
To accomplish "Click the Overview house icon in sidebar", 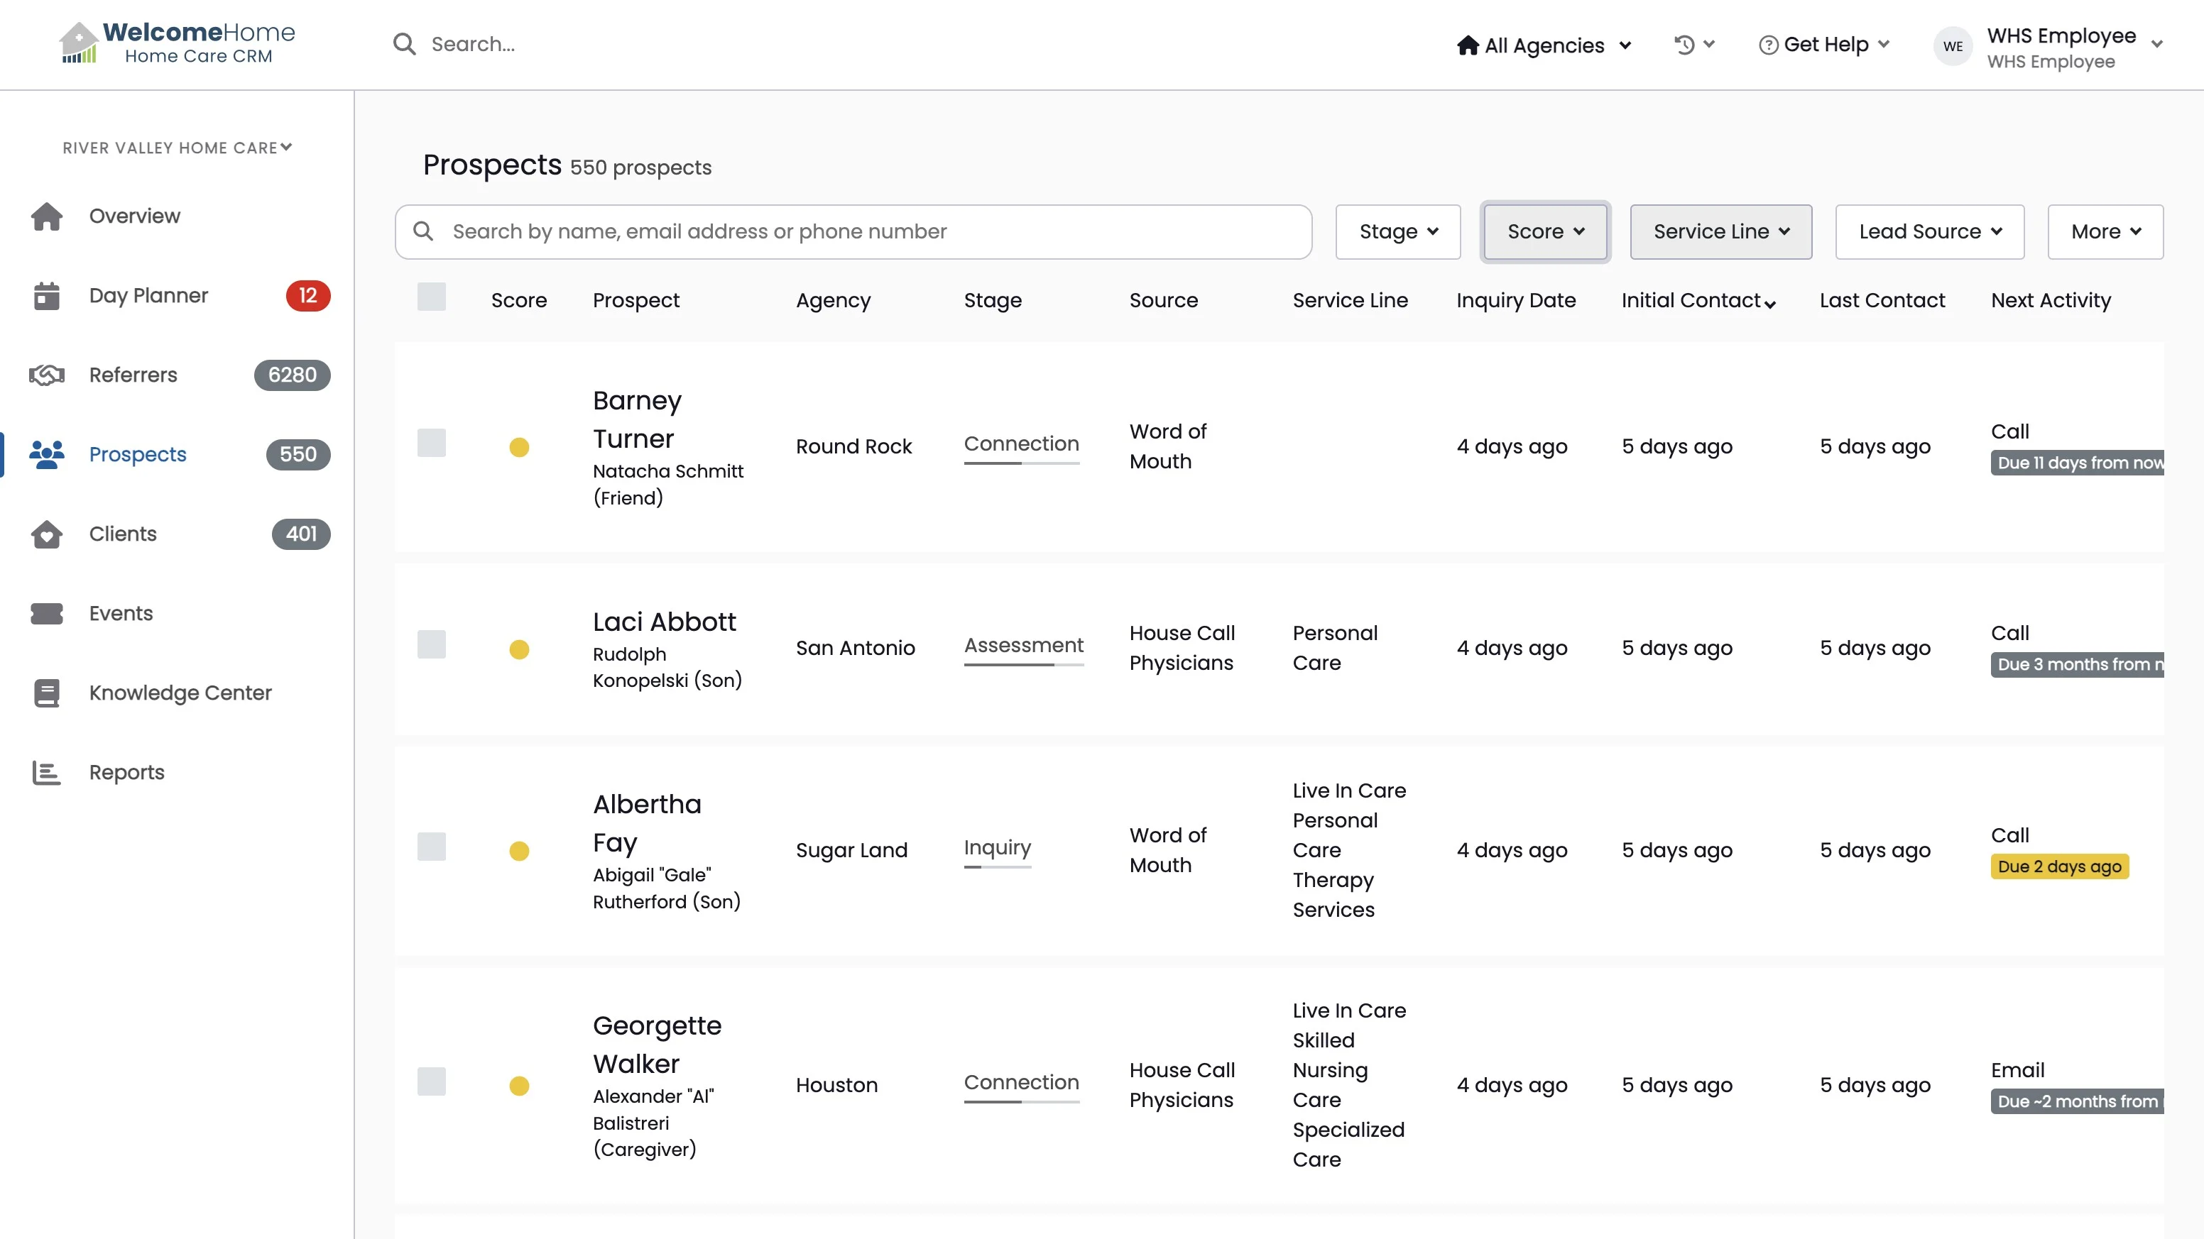I will point(46,216).
